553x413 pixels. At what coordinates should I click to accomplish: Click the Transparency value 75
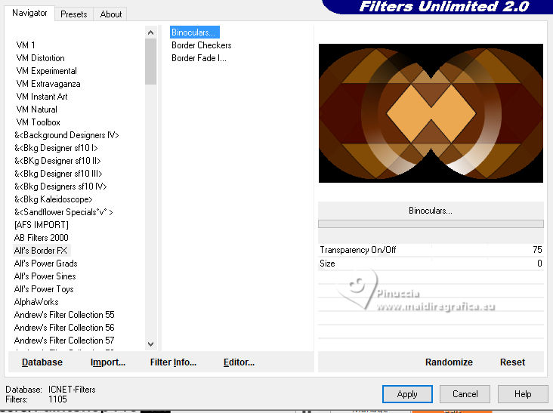[x=537, y=250]
